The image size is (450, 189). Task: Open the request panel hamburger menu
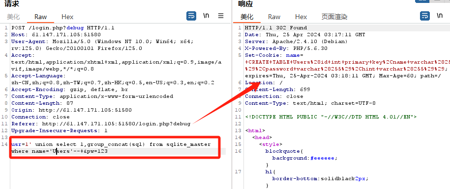[221, 16]
